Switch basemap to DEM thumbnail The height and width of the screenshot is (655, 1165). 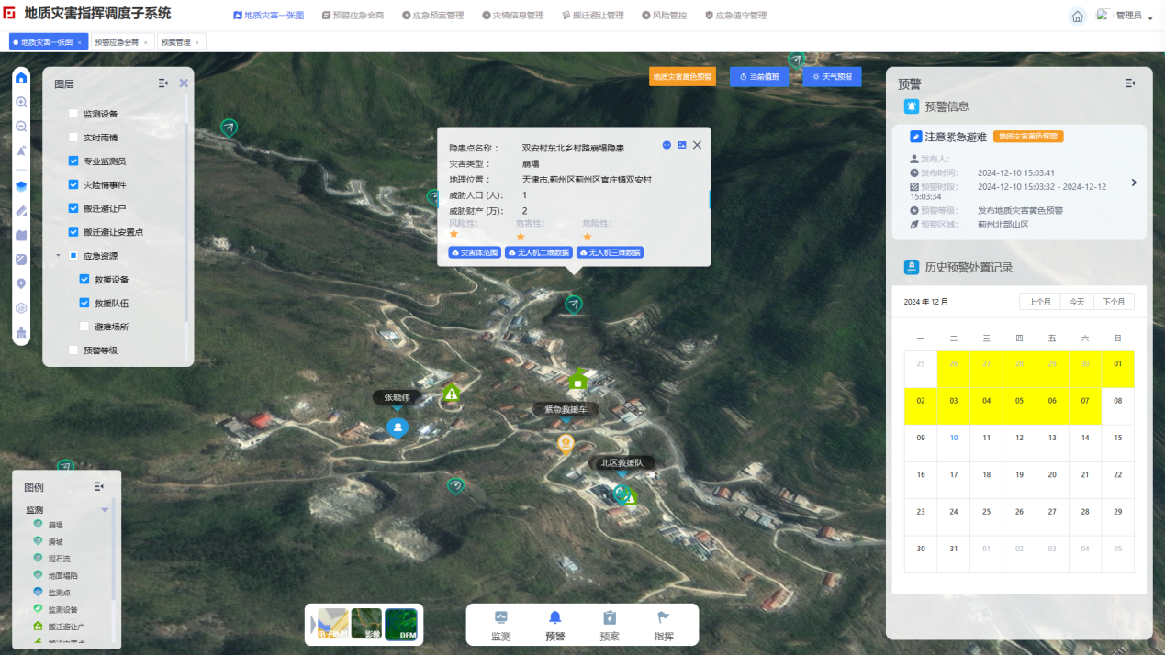coord(401,624)
